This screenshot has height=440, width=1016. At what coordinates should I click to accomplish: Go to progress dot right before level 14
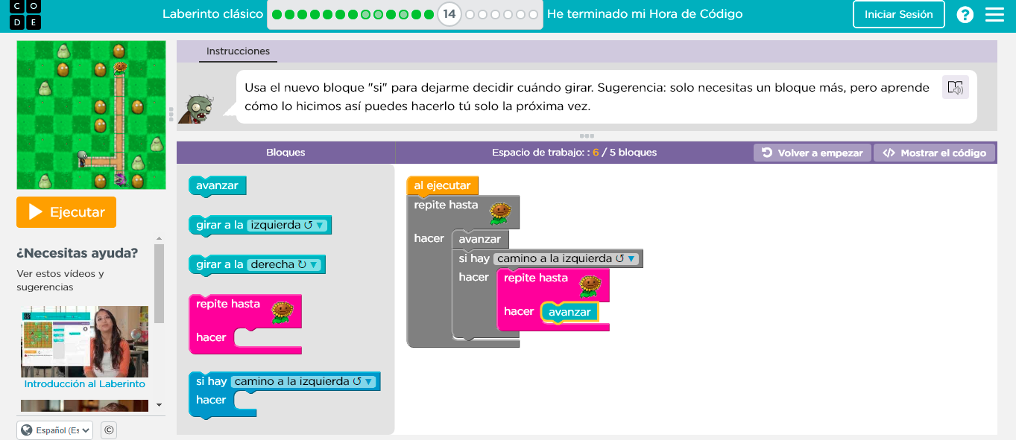[x=428, y=14]
